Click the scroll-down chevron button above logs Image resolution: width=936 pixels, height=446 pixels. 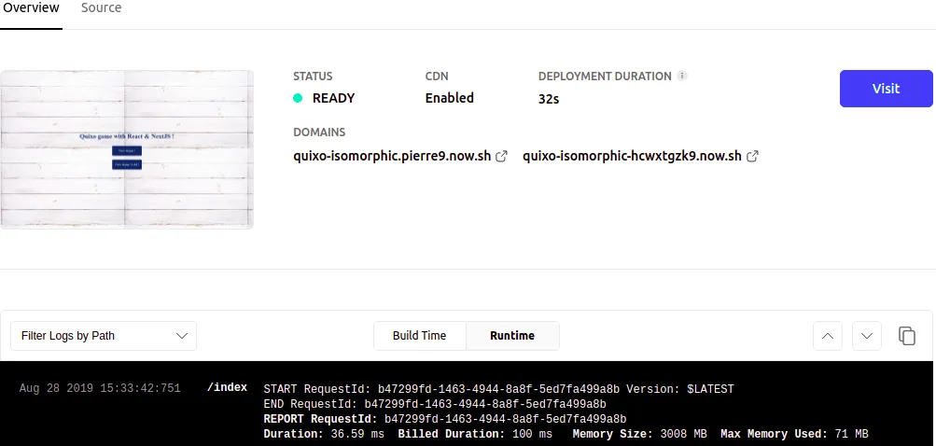click(867, 336)
